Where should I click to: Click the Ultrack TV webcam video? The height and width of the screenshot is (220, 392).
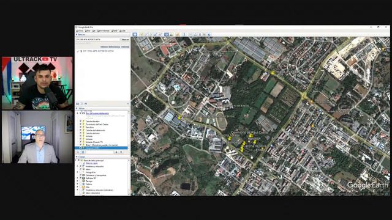[37, 83]
